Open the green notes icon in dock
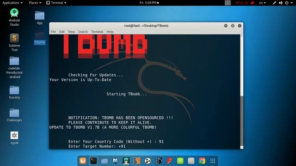 [180, 161]
